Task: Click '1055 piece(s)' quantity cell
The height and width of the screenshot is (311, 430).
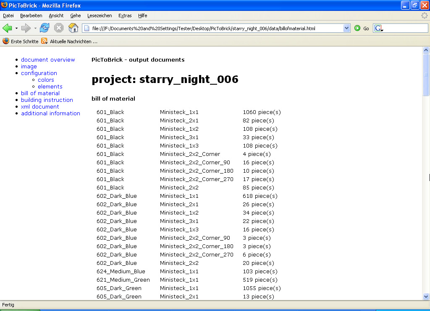Action: click(262, 288)
